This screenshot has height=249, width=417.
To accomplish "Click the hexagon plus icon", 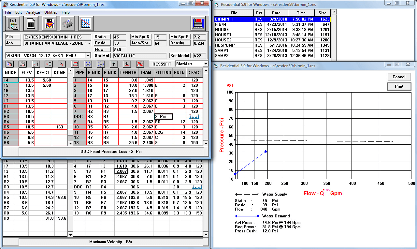I will pyautogui.click(x=88, y=64).
